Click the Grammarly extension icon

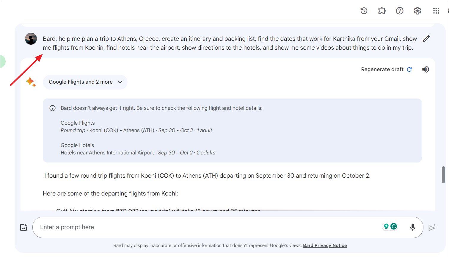(x=394, y=226)
